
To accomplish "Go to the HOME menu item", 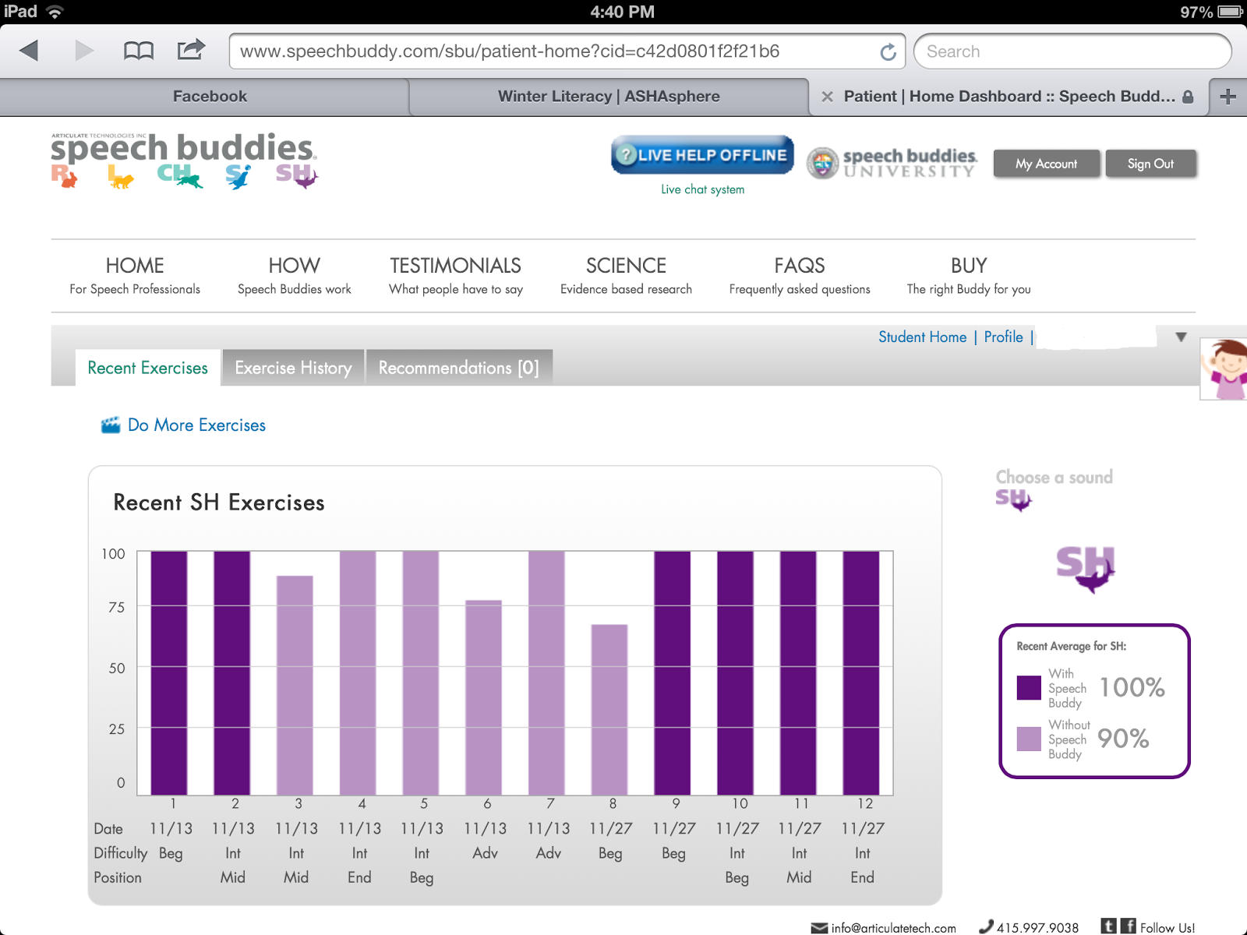I will 135,276.
